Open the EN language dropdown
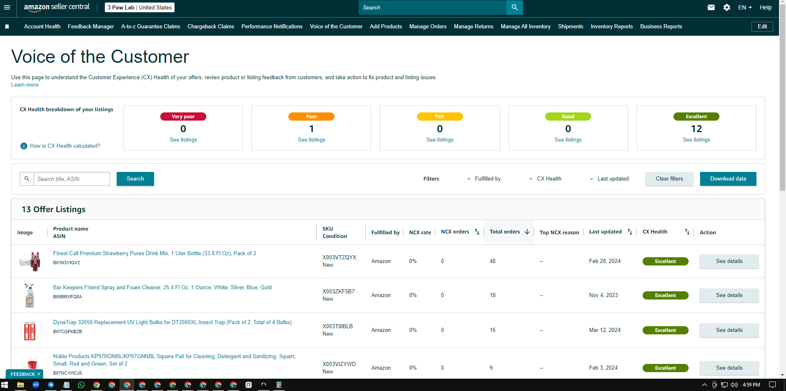Viewport: 786px width, 391px height. [745, 7]
